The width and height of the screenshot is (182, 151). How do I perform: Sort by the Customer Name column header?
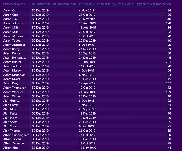(x=14, y=4)
